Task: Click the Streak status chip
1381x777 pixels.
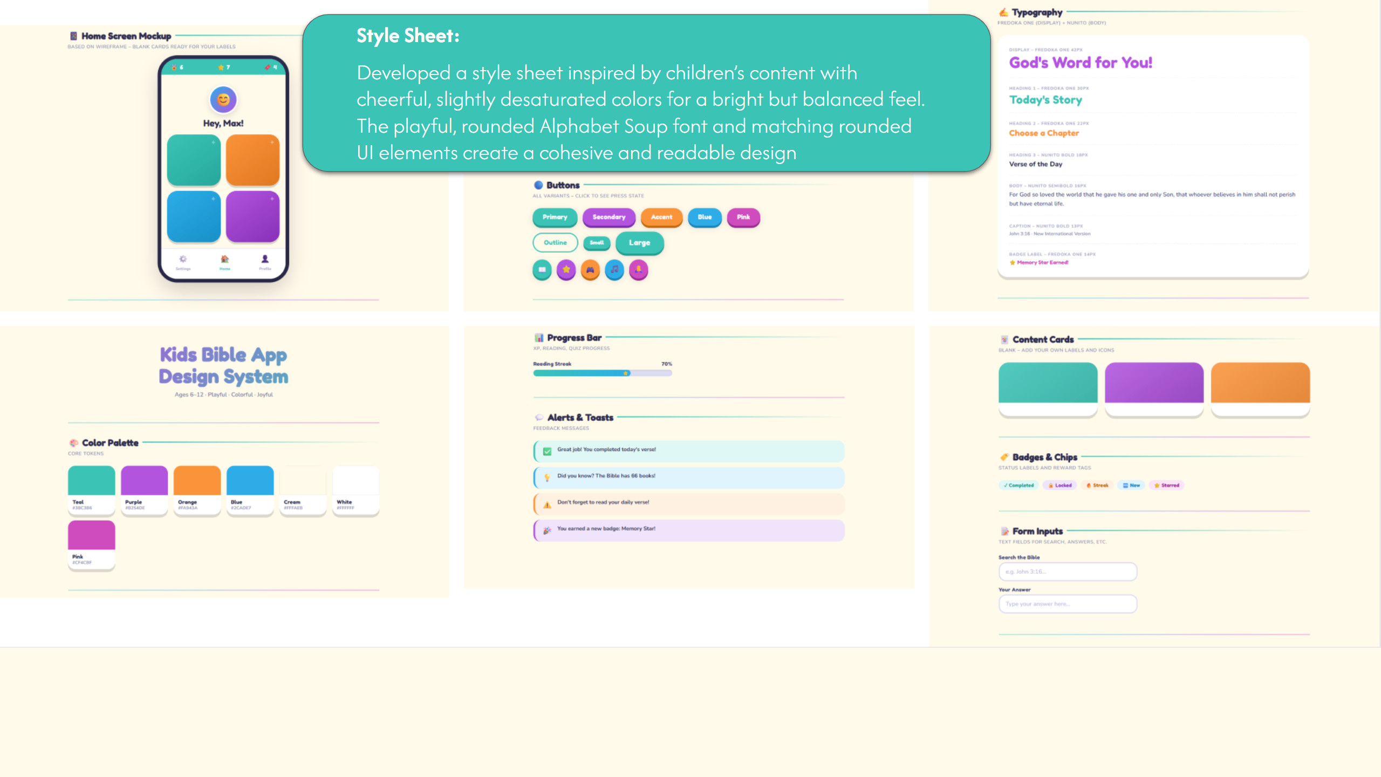Action: [1098, 485]
